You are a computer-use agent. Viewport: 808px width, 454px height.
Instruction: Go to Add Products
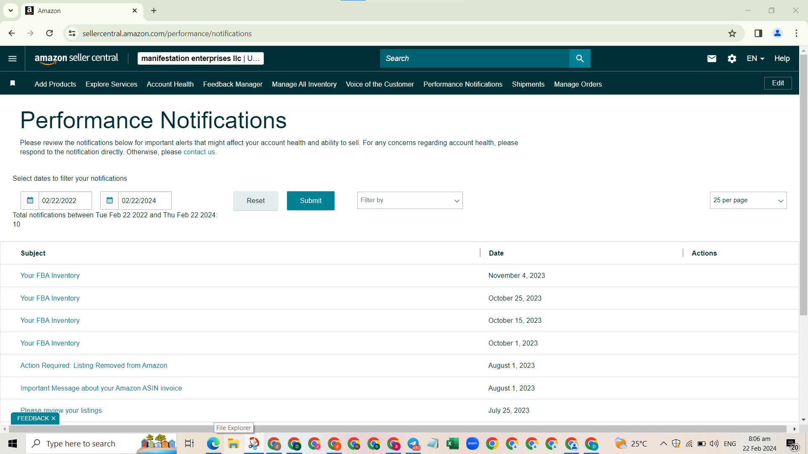55,84
